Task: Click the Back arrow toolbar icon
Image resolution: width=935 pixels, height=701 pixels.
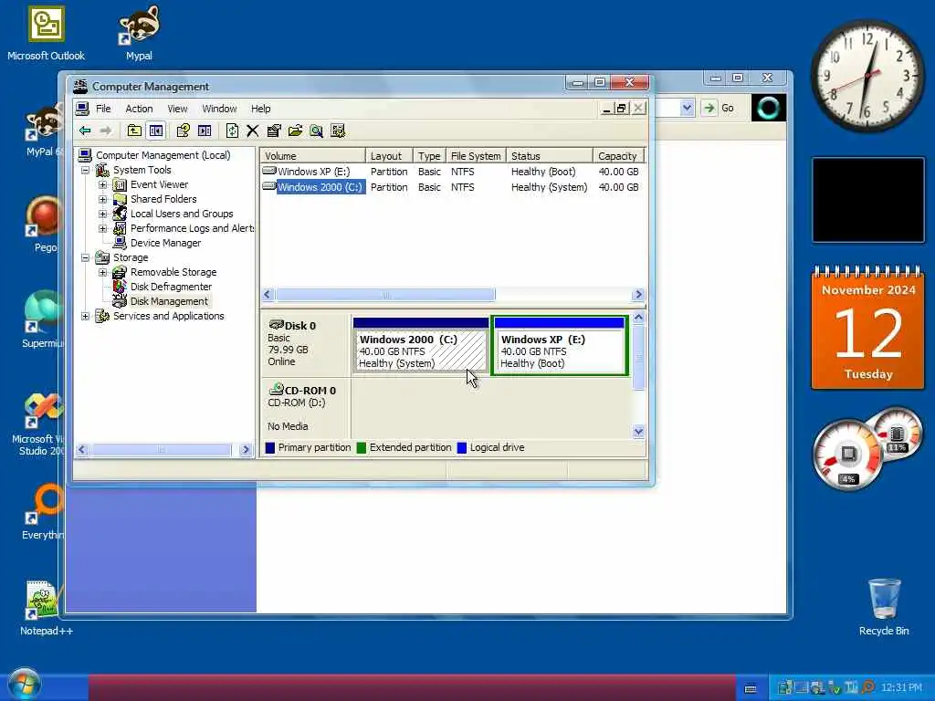Action: click(85, 131)
